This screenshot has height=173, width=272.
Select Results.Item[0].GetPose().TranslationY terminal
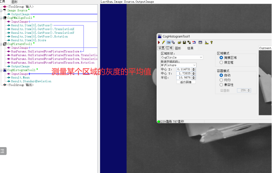43,33
